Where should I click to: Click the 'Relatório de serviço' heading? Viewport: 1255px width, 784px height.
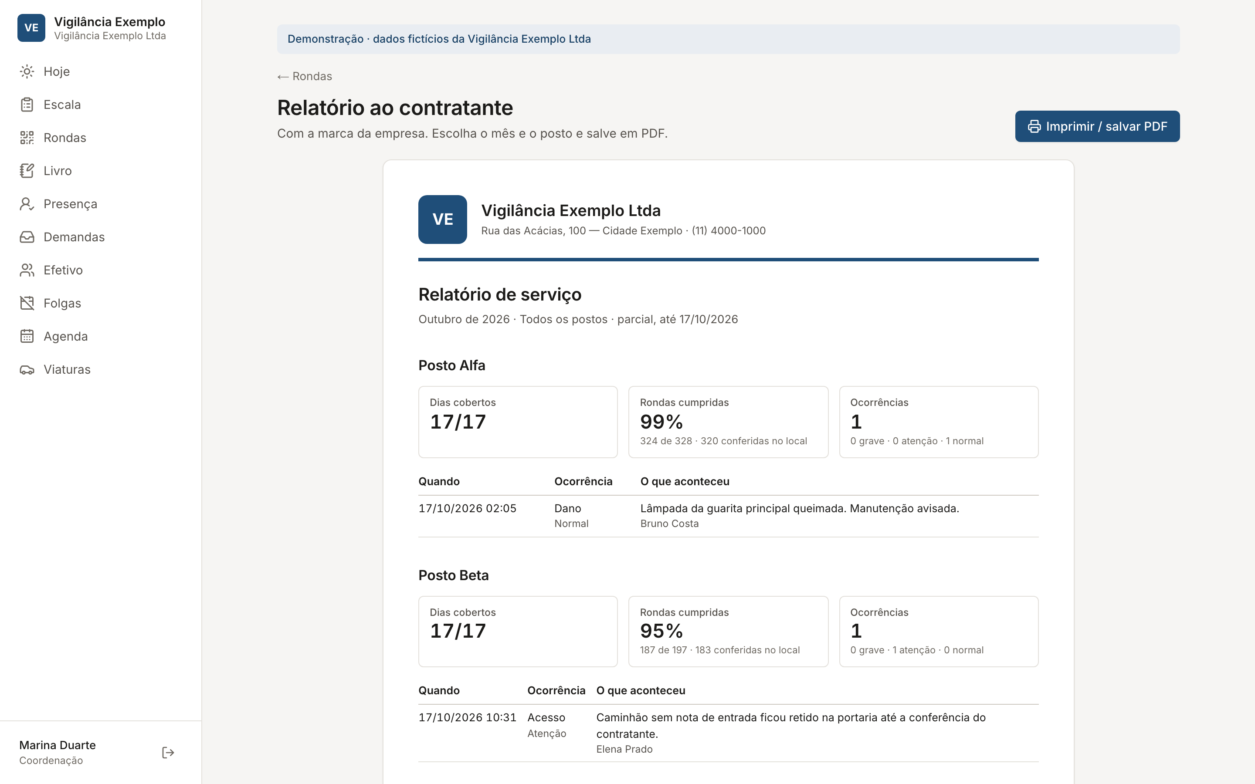[500, 294]
